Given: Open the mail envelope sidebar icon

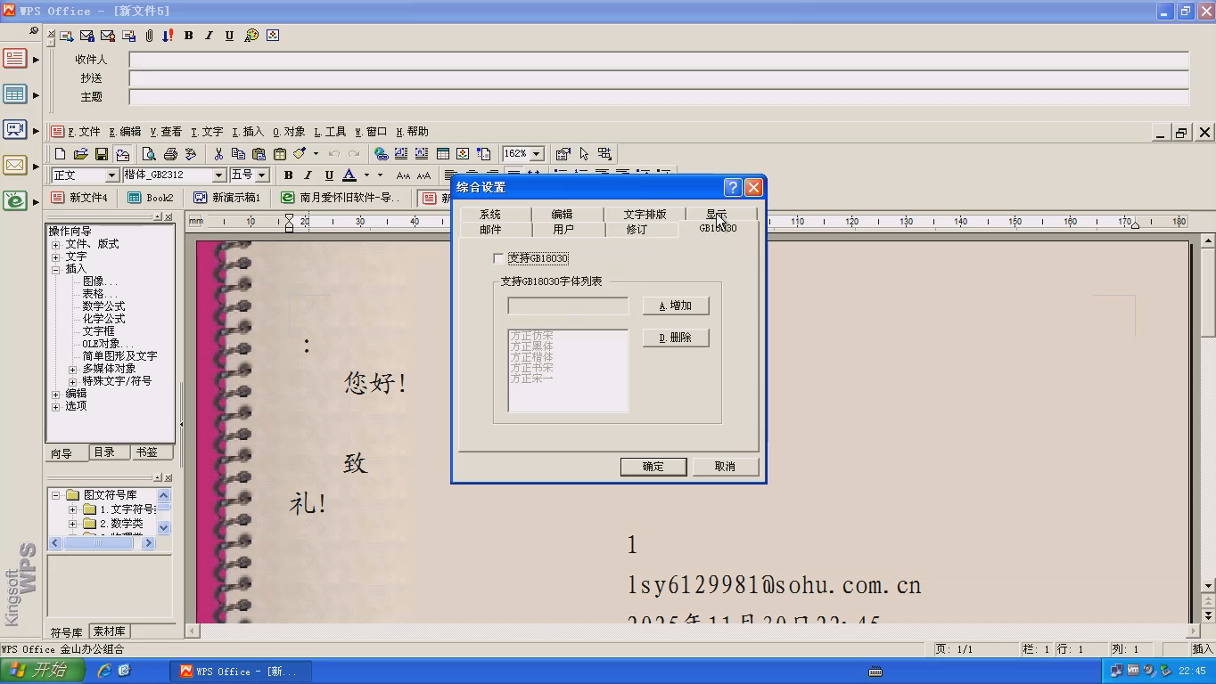Looking at the screenshot, I should coord(15,166).
